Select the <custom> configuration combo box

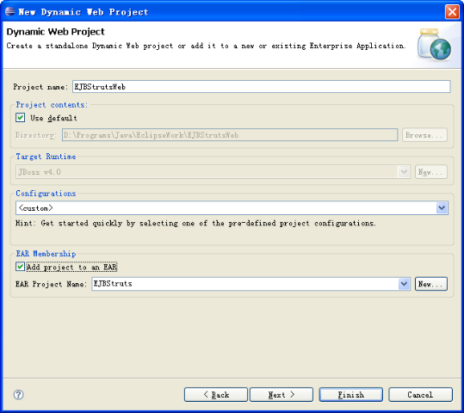click(x=232, y=207)
